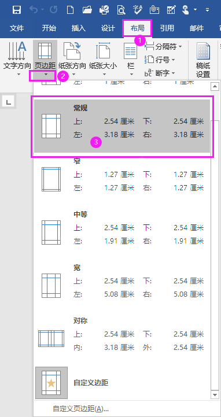This screenshot has width=221, height=417.
Task: Click the 文字方向 icon
Action: (17, 51)
